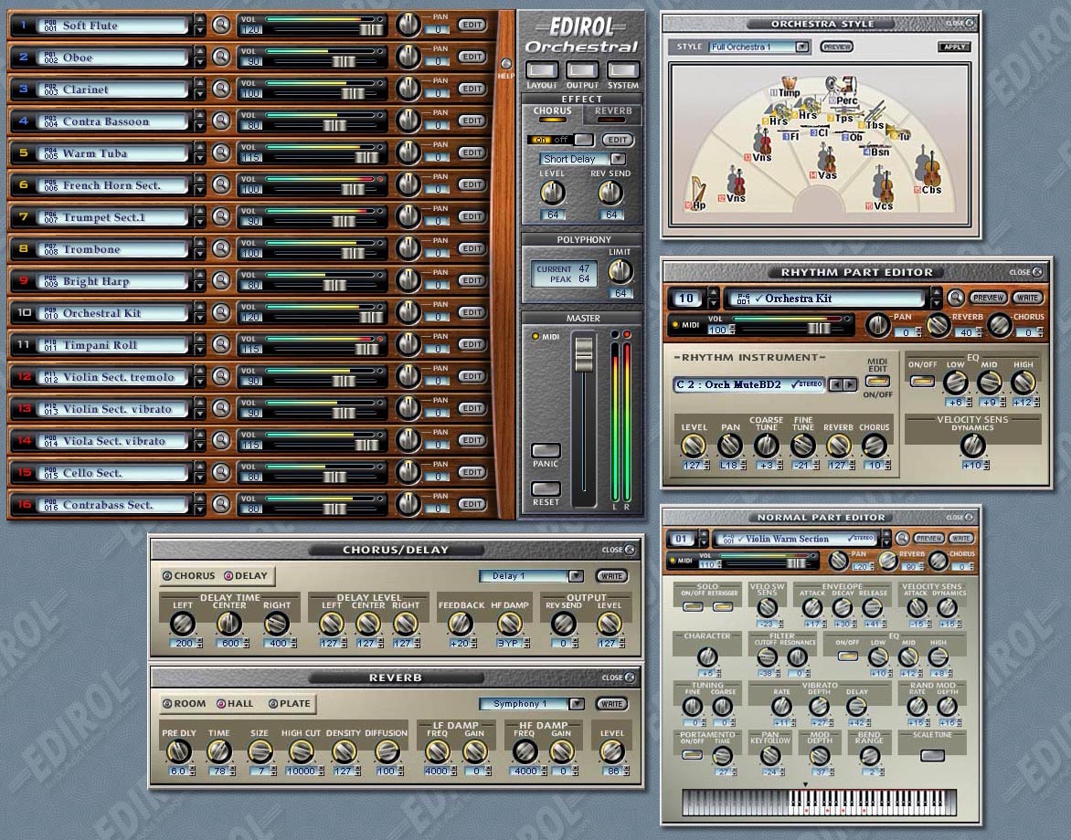Click Layout button under Edirol logo
This screenshot has height=840, width=1071.
[542, 69]
